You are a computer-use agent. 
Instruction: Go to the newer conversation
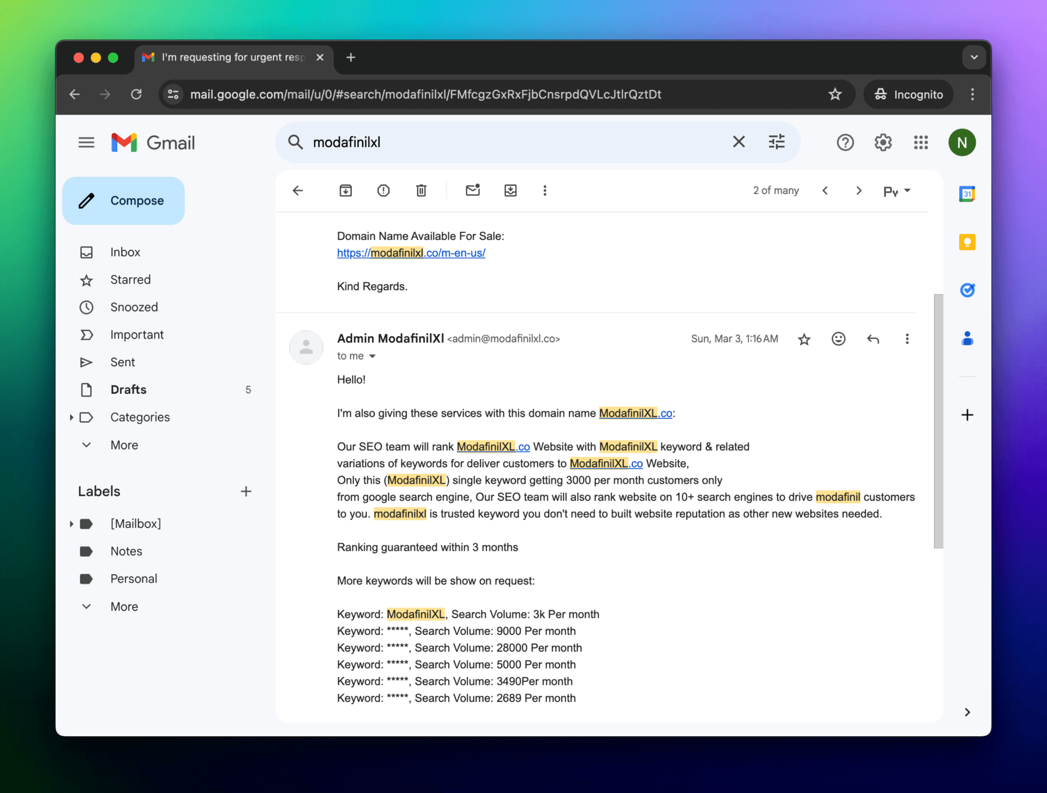(x=825, y=191)
